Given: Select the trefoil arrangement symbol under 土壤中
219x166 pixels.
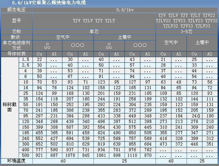Looking at the screenshot, I should 109,46.
